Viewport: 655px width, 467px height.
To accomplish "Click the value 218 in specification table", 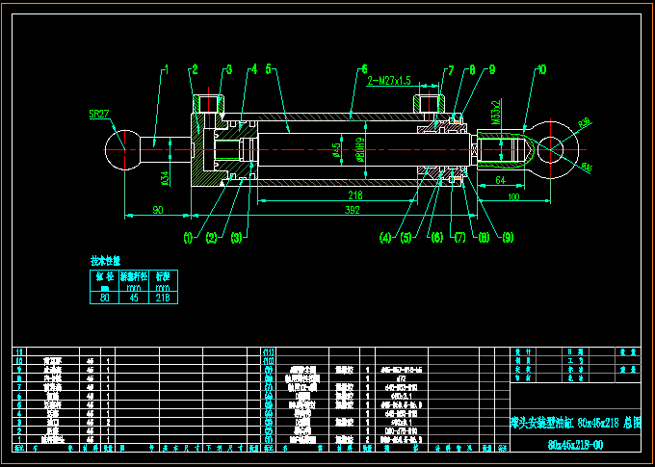I will coord(163,298).
